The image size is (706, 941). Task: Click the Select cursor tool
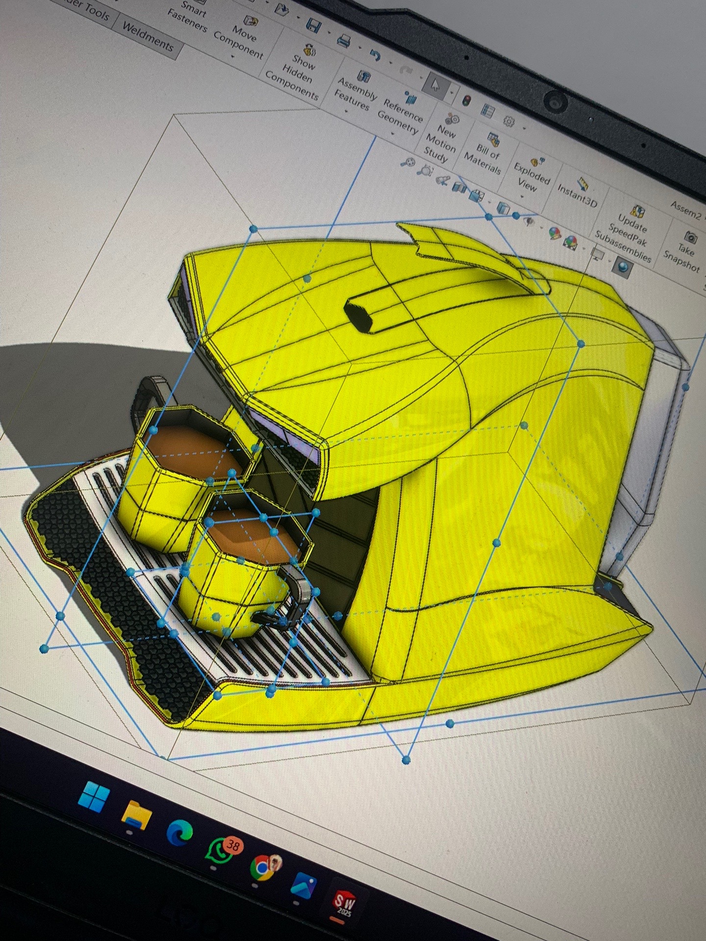pyautogui.click(x=436, y=86)
